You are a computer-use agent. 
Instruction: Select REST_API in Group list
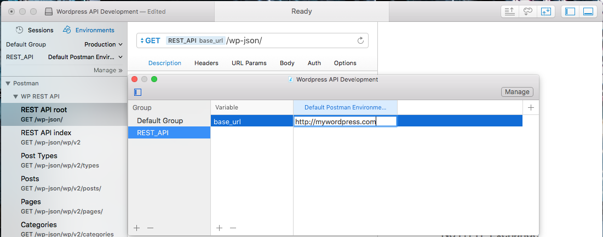click(x=169, y=133)
